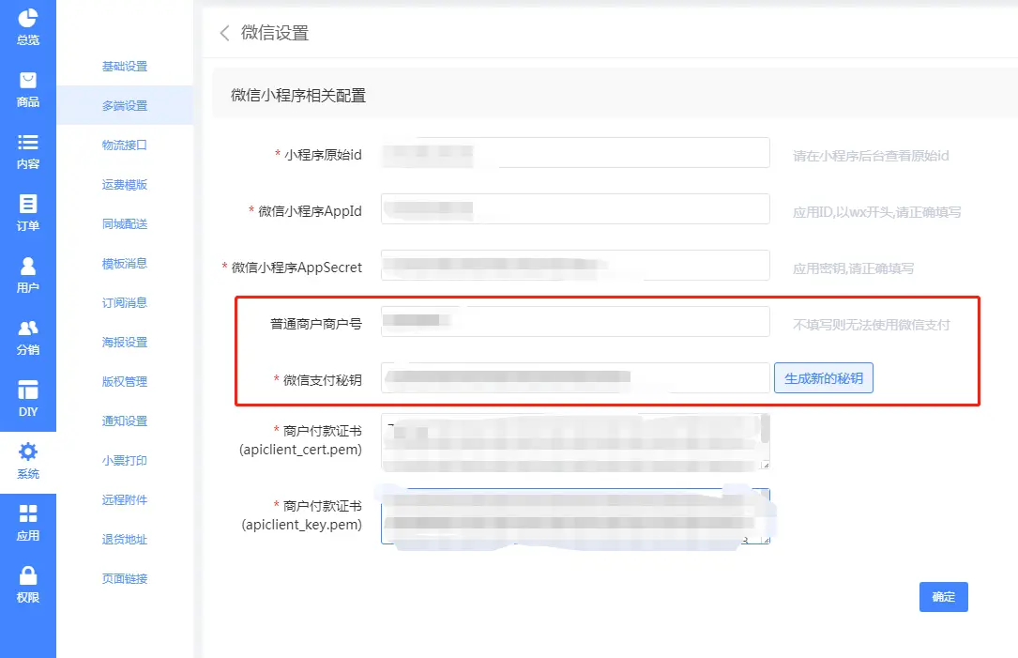Switch to 订阅消息 settings page
Image resolution: width=1018 pixels, height=658 pixels.
[x=125, y=303]
